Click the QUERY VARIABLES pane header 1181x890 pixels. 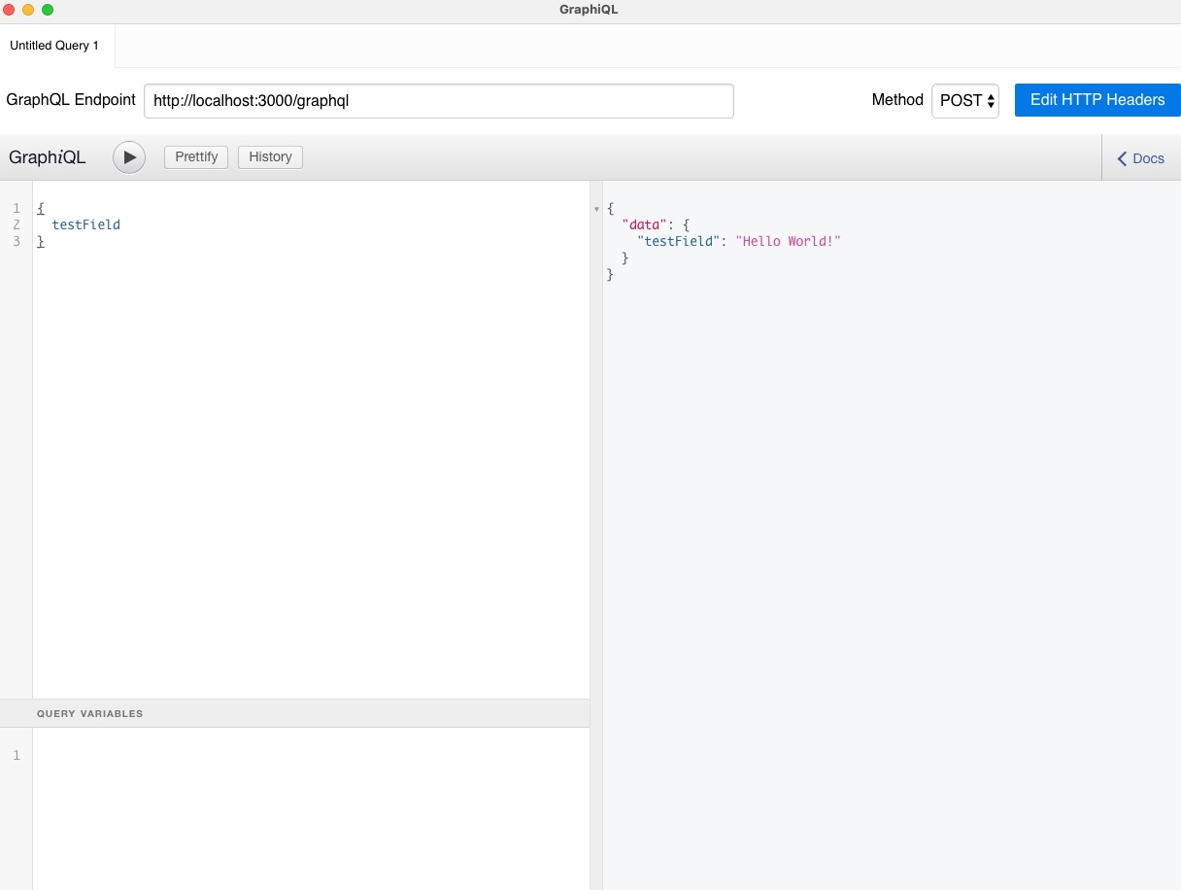click(x=89, y=712)
